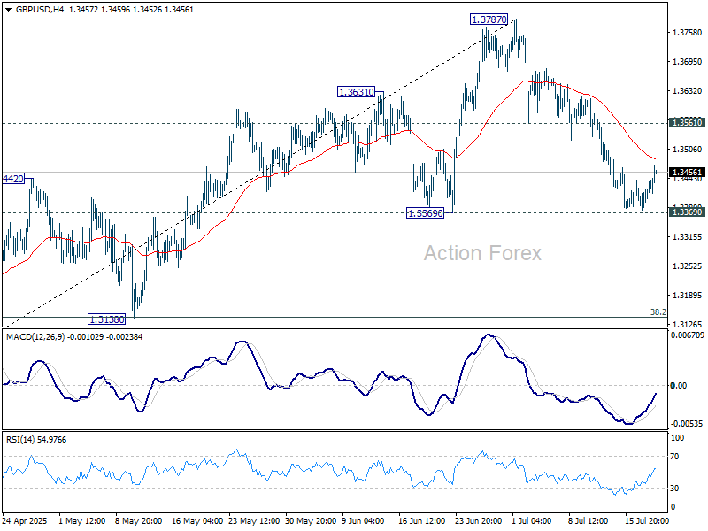Screen dimensions: 708x531
Task: Click the 1.33690 tag on the price axis
Action: (687, 212)
